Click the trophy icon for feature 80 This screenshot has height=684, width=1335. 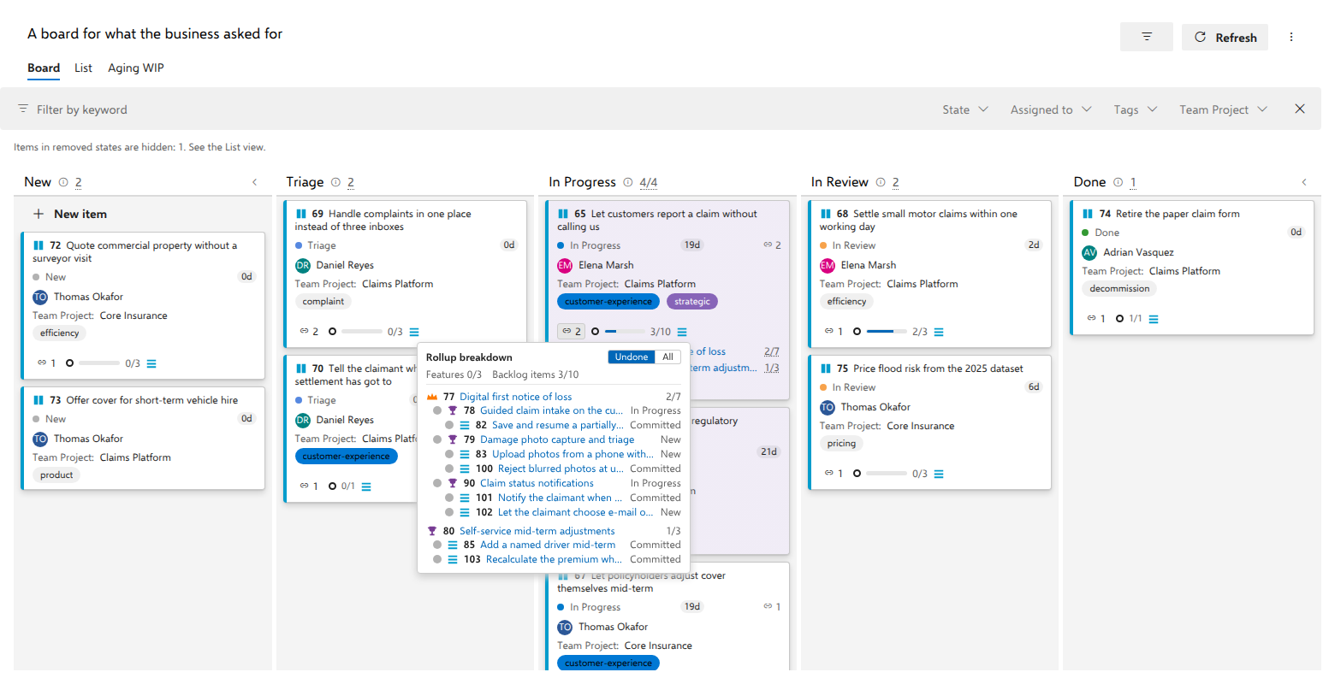tap(432, 531)
